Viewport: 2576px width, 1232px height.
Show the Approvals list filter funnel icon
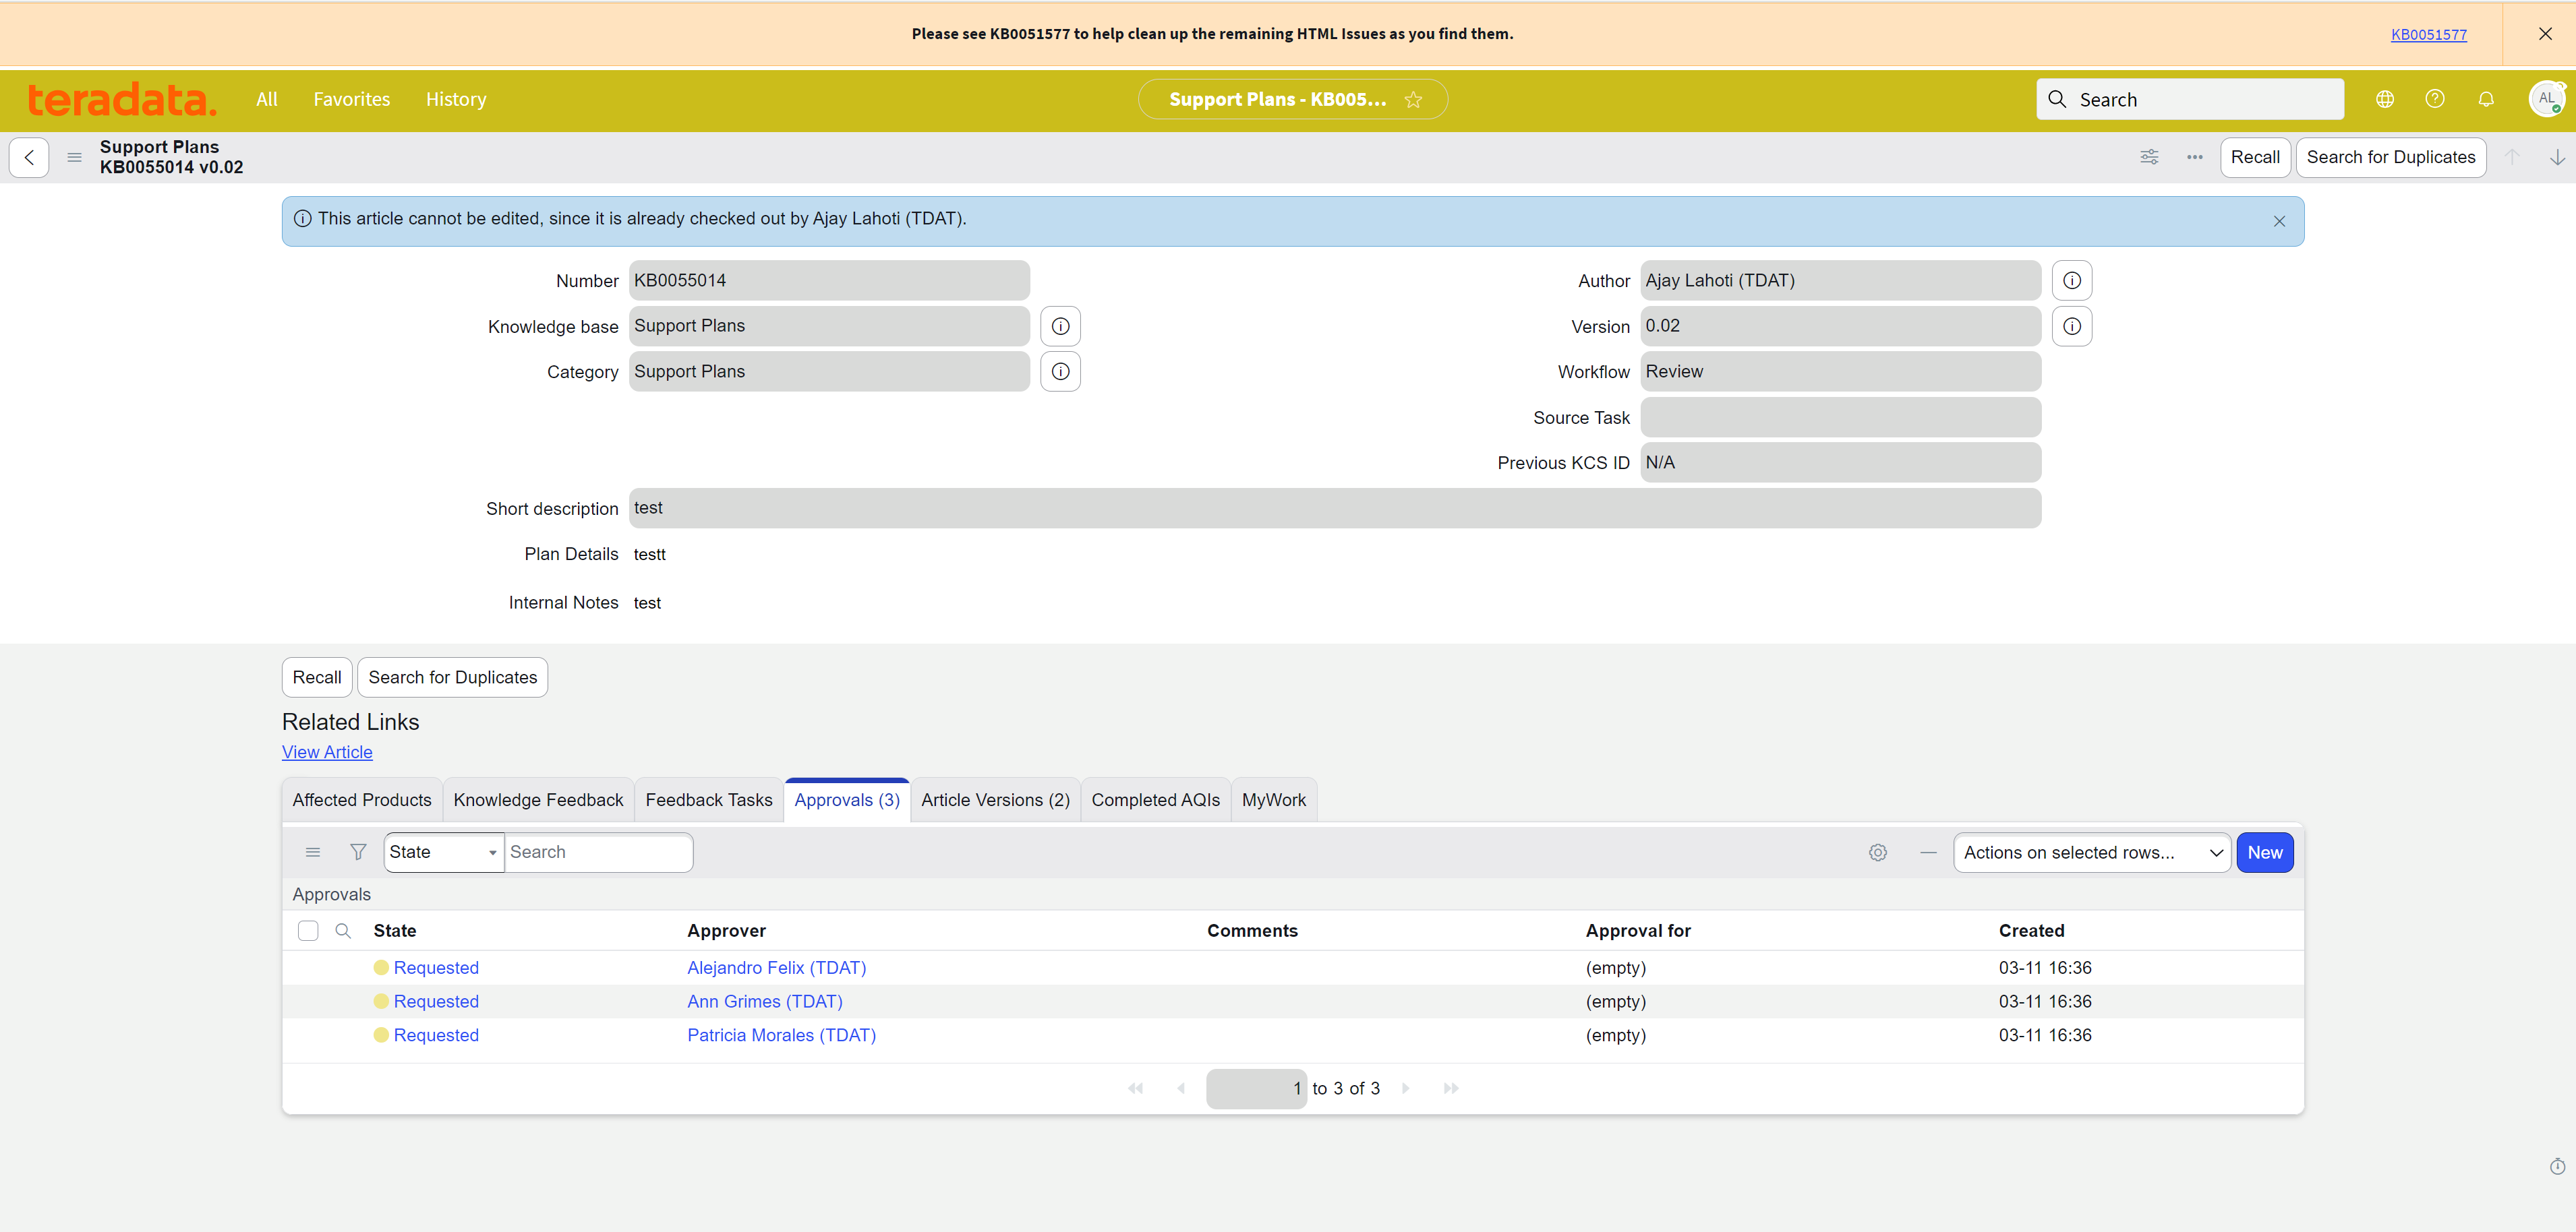coord(358,853)
